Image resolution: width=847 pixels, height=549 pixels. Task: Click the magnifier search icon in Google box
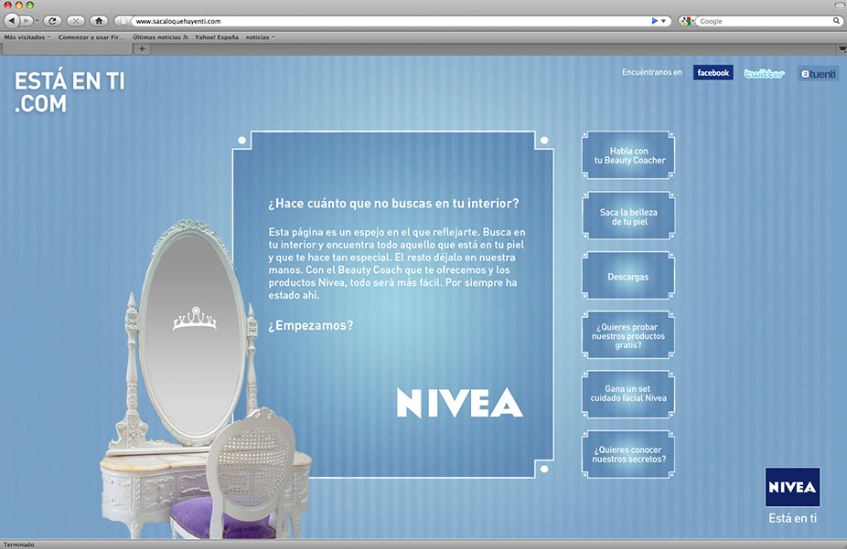836,20
